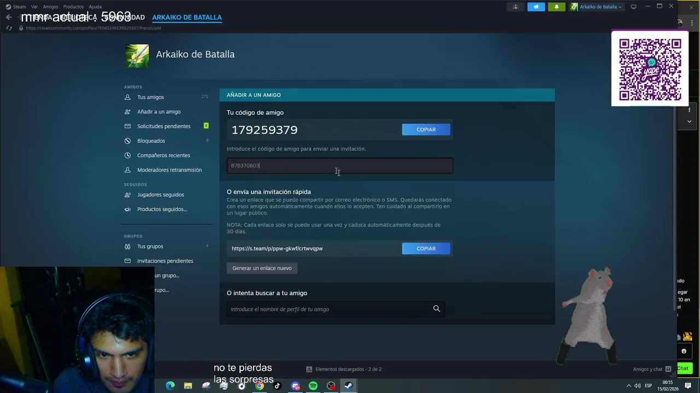Click the Productos seguidos megaphone icon
Screen dimensions: 700x393
127,209
